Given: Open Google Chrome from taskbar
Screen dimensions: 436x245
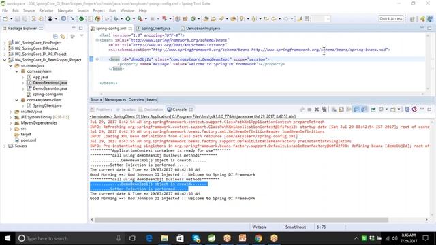Looking at the screenshot, I should coord(258,238).
